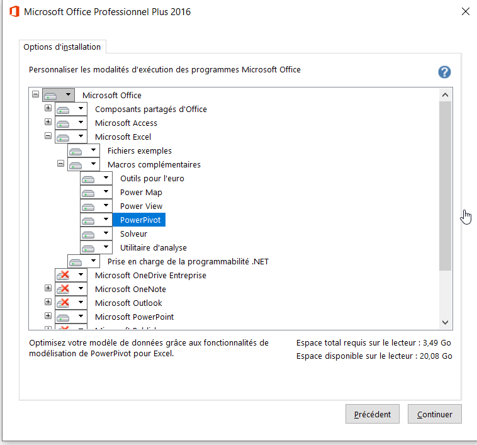Open install-state dropdown for Outils pour l'euro
Screen dimensions: 477x445
(x=96, y=178)
